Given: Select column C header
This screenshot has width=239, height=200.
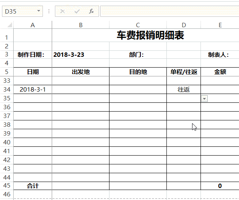Looking at the screenshot, I should [x=138, y=25].
